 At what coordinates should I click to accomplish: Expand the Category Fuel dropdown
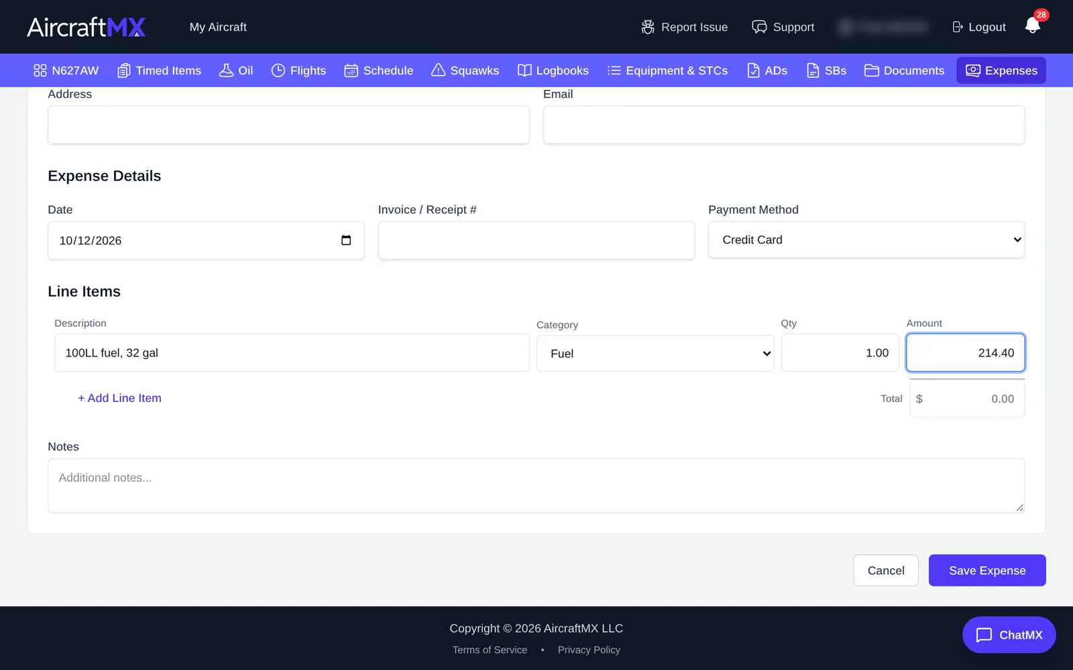pyautogui.click(x=655, y=353)
